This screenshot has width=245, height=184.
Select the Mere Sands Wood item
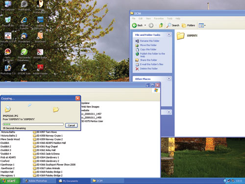[10, 139]
